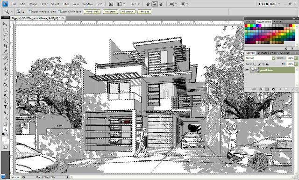Select the 3D Rotate tool in toolbox
The height and width of the screenshot is (180, 299).
pos(5,124)
